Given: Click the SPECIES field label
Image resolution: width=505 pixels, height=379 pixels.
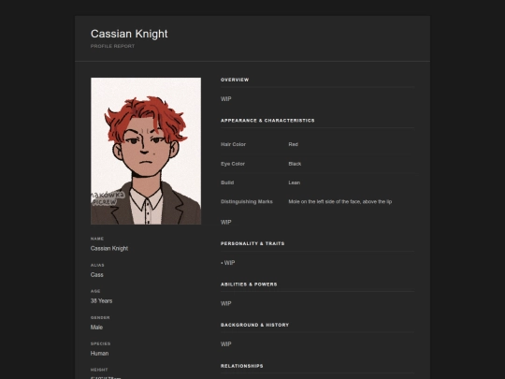Looking at the screenshot, I should tap(100, 343).
